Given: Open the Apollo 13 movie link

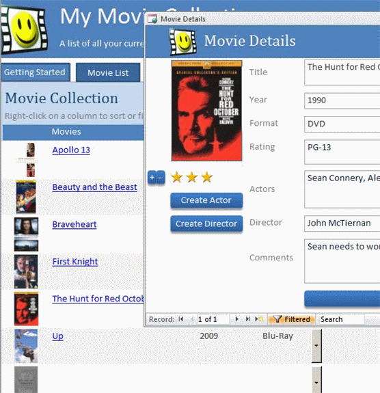Looking at the screenshot, I should pos(71,150).
